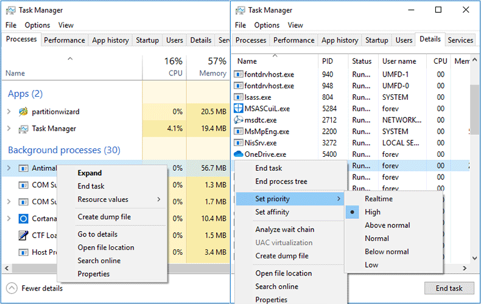Expand the Task Manager app entry
481x304 pixels.
click(x=9, y=129)
